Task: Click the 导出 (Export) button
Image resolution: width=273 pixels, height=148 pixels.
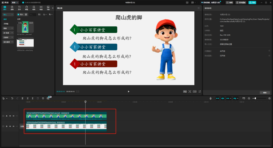Action: coord(253,2)
